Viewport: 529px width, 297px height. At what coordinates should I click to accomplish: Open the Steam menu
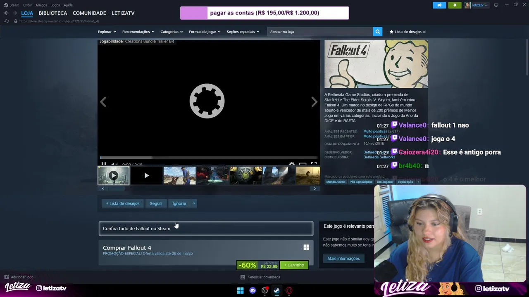click(12, 5)
